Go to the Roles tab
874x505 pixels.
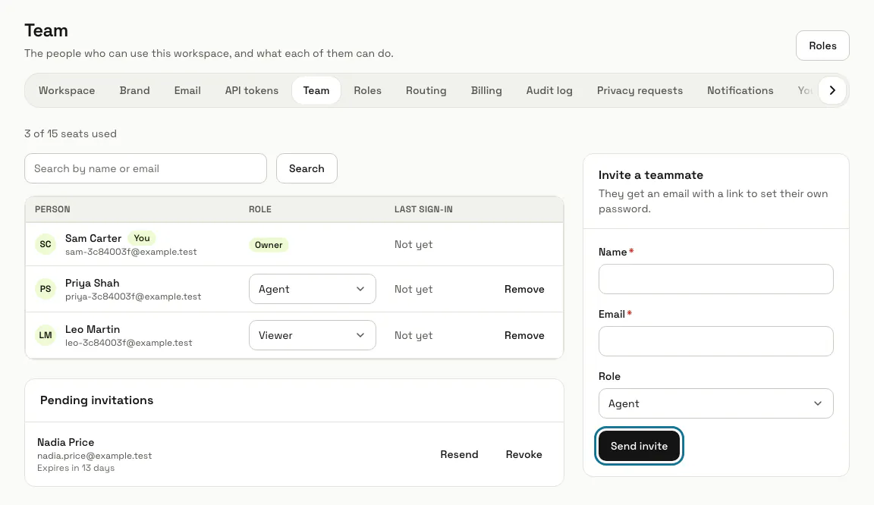(x=367, y=90)
